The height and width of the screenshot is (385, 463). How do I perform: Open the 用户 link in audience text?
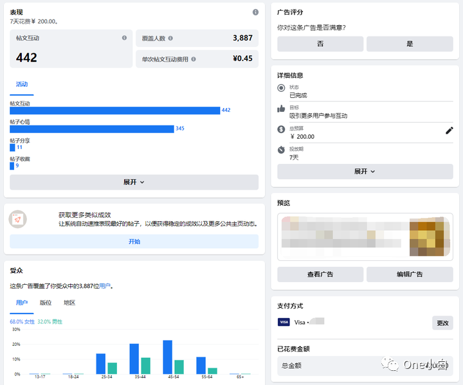pyautogui.click(x=105, y=286)
